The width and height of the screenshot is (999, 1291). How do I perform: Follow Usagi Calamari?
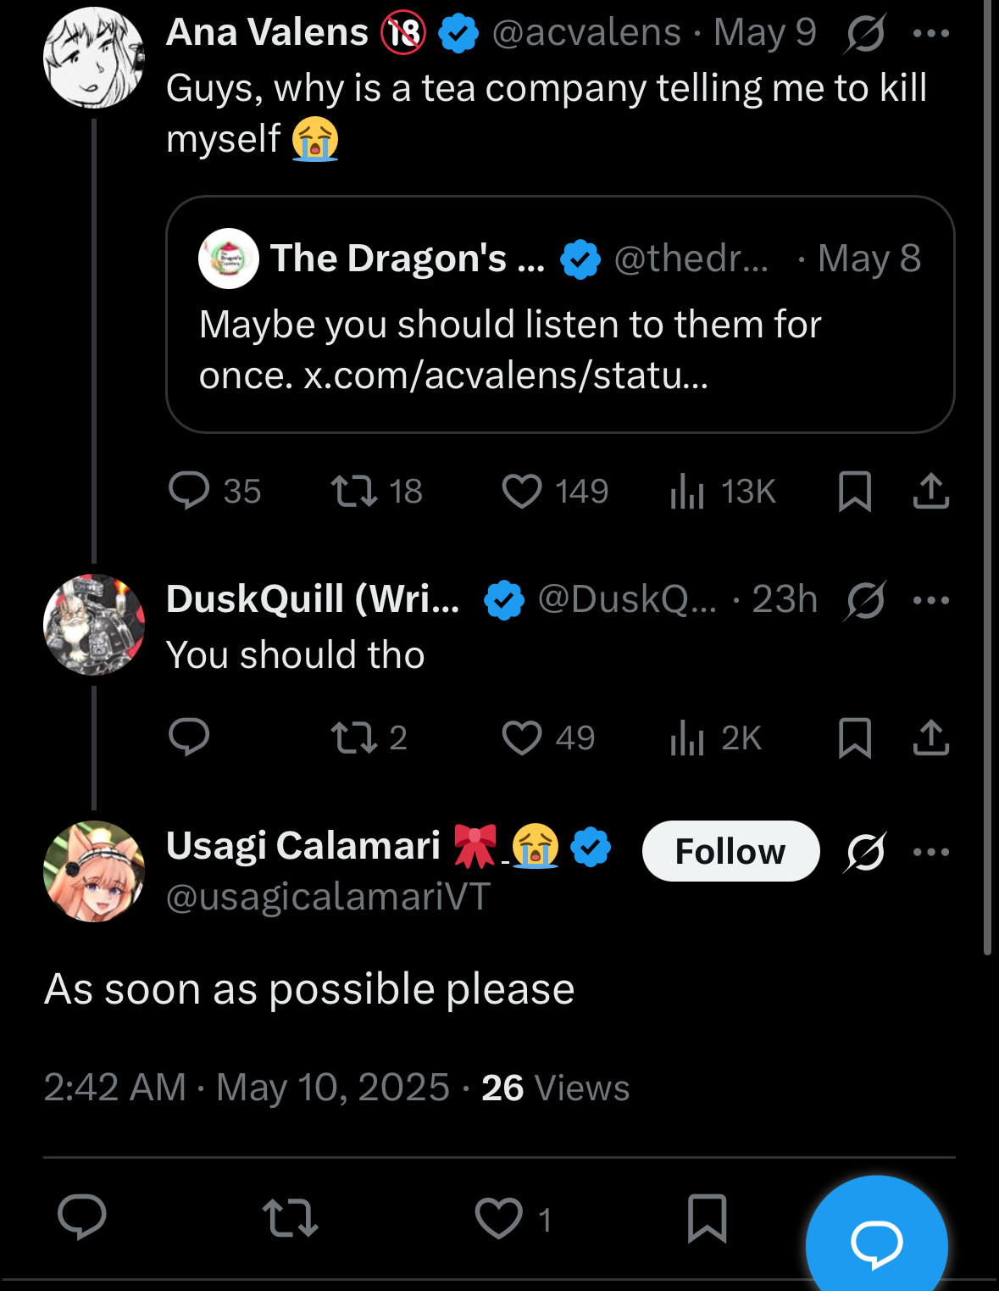tap(730, 851)
